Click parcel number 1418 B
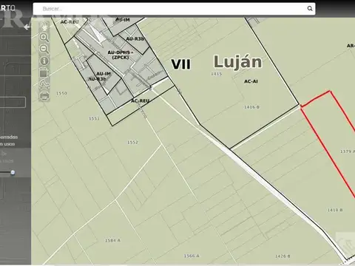355x266 pixels. coord(335,210)
